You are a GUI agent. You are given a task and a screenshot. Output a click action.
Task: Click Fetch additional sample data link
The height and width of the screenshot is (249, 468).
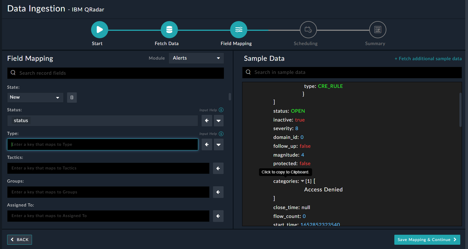point(428,58)
